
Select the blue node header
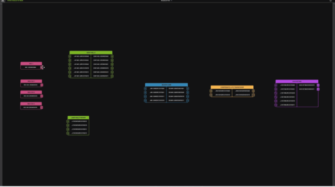[166, 85]
